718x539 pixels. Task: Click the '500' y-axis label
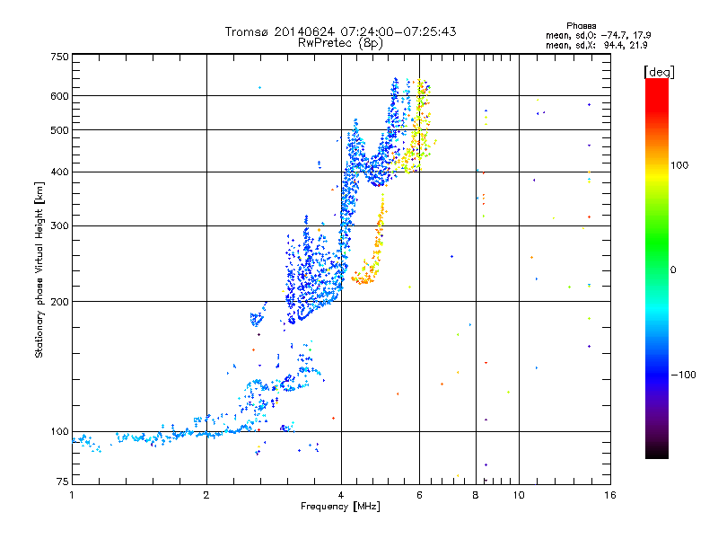coord(60,130)
